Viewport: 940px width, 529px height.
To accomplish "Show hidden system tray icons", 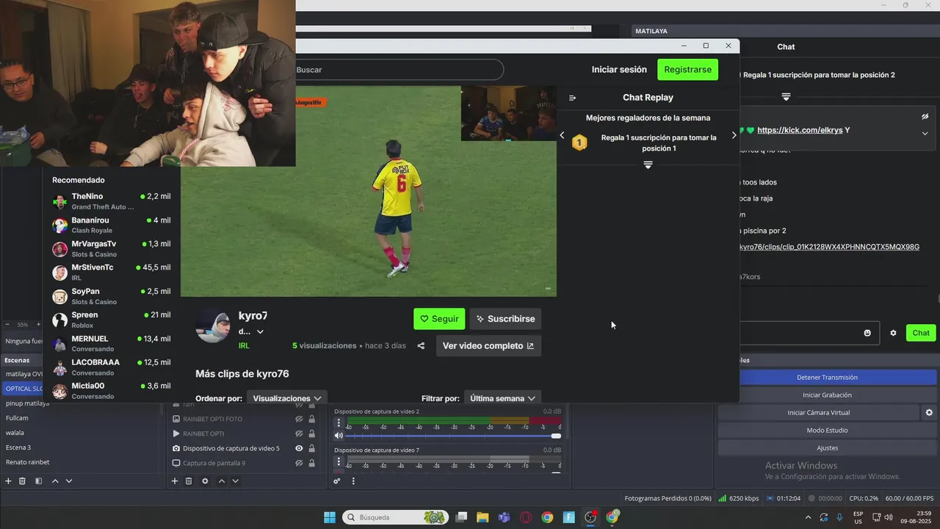I will pos(809,517).
